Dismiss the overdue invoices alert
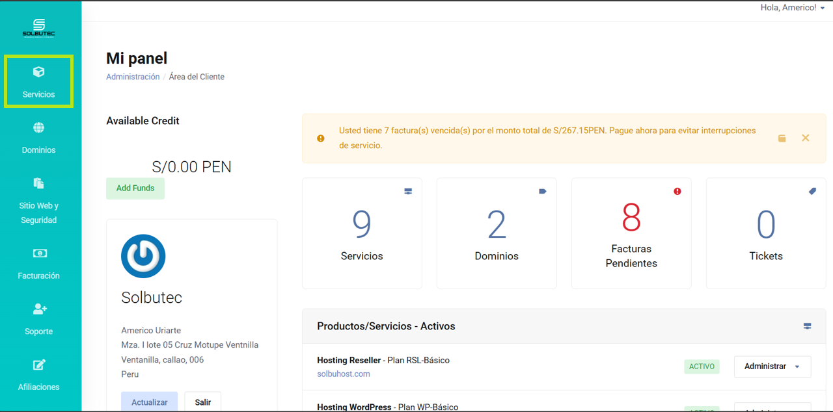This screenshot has width=833, height=412. [805, 138]
